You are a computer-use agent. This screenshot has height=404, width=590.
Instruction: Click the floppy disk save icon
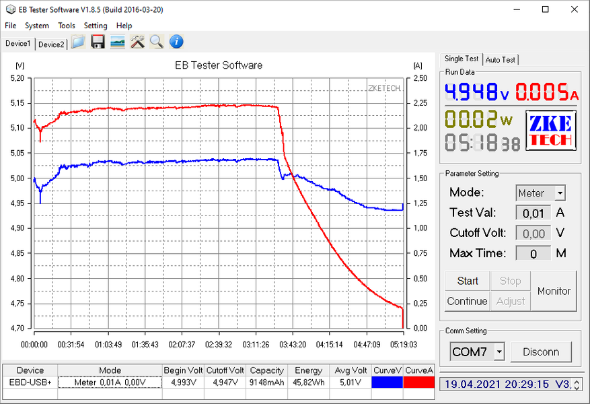(x=98, y=42)
